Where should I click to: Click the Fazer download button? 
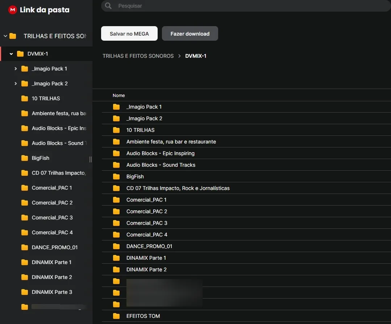tap(190, 33)
